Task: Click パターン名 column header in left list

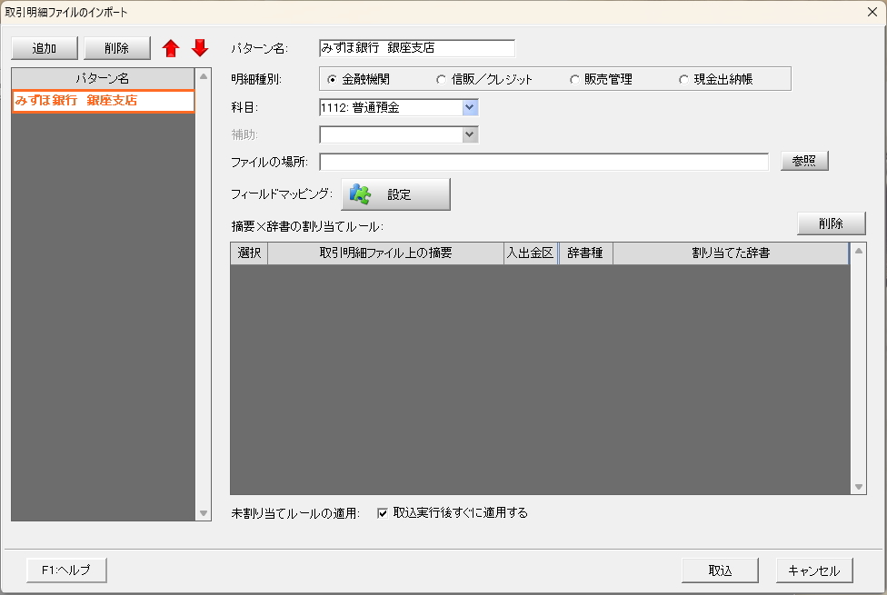Action: tap(103, 78)
